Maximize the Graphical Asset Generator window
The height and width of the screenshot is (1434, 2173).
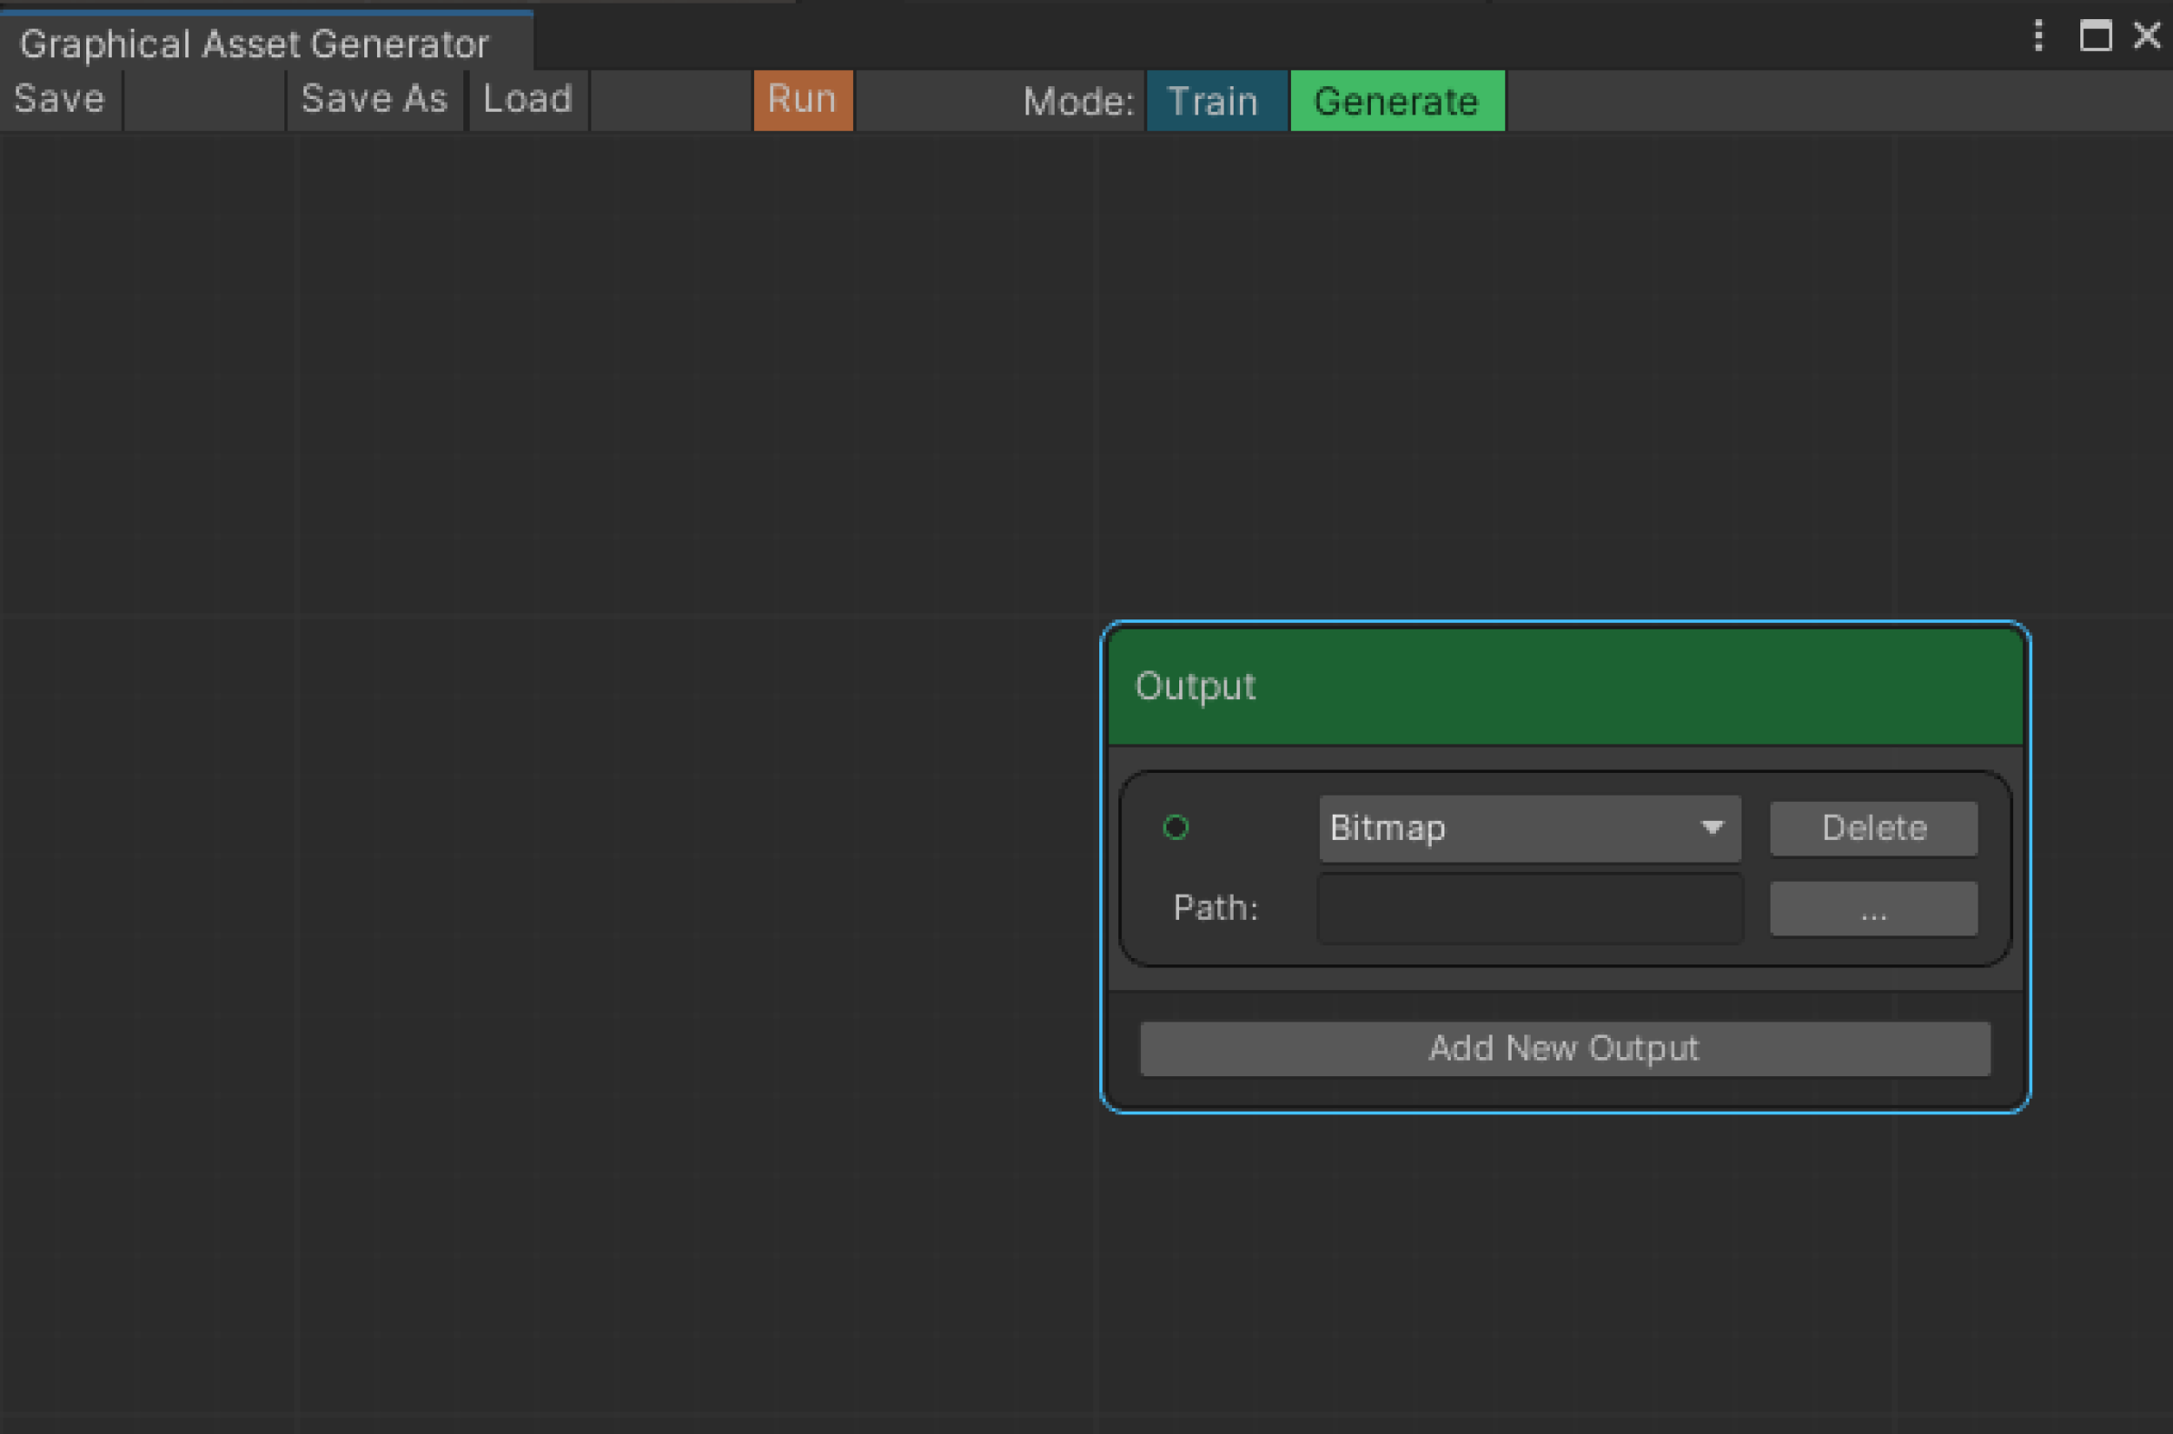[x=2095, y=36]
